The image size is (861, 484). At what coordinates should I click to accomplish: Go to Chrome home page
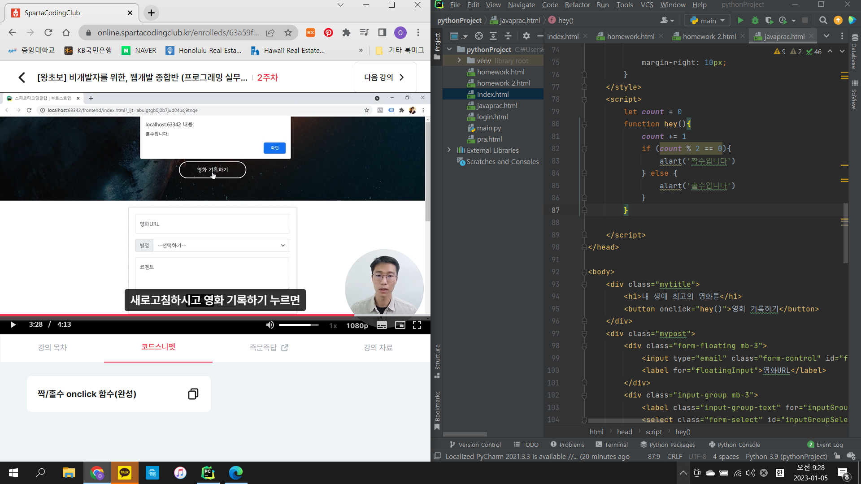[66, 33]
